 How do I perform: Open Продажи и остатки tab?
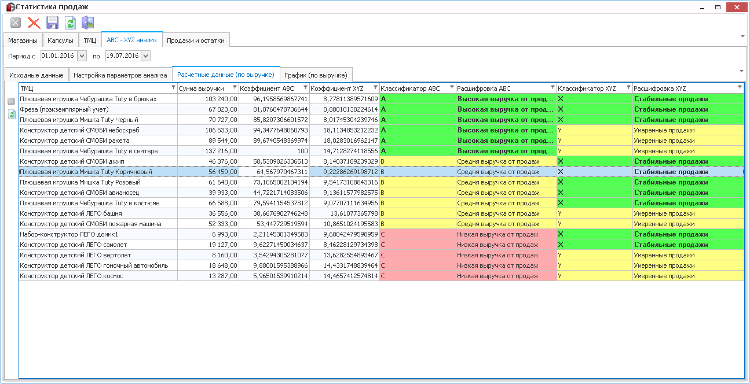(x=196, y=40)
